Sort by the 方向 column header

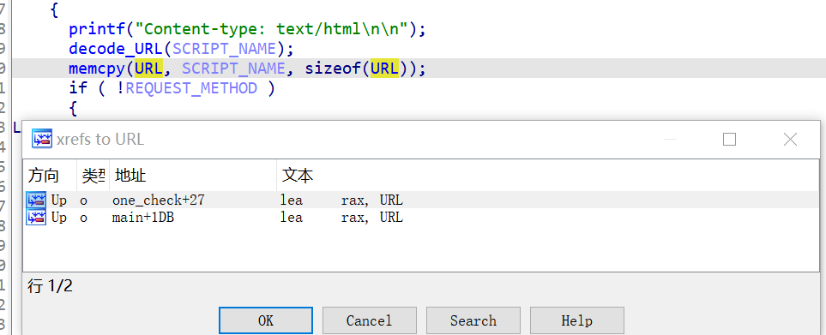click(50, 175)
